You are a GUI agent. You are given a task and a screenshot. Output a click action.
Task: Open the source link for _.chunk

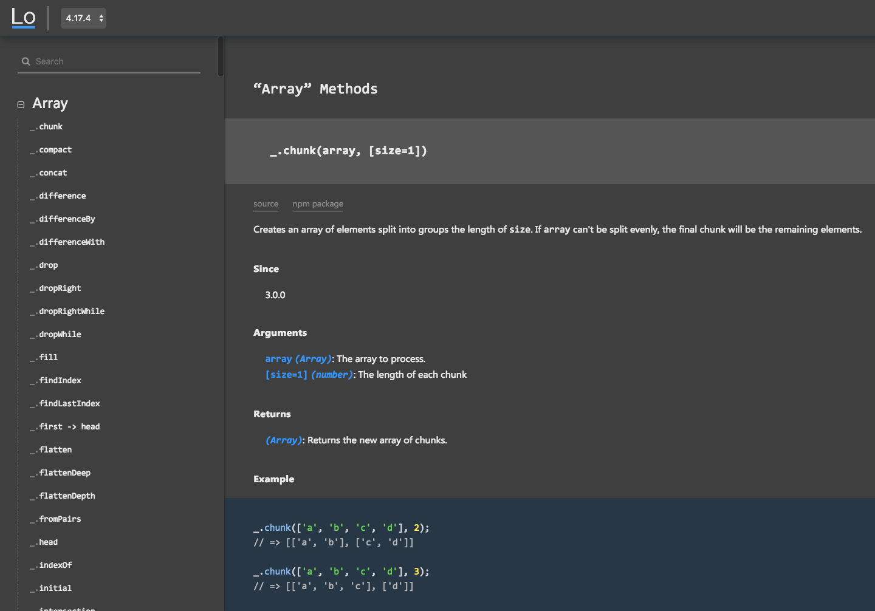(266, 204)
